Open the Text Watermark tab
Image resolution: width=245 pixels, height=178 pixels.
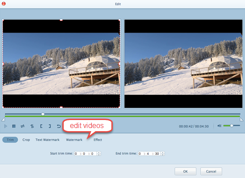pyautogui.click(x=48, y=140)
